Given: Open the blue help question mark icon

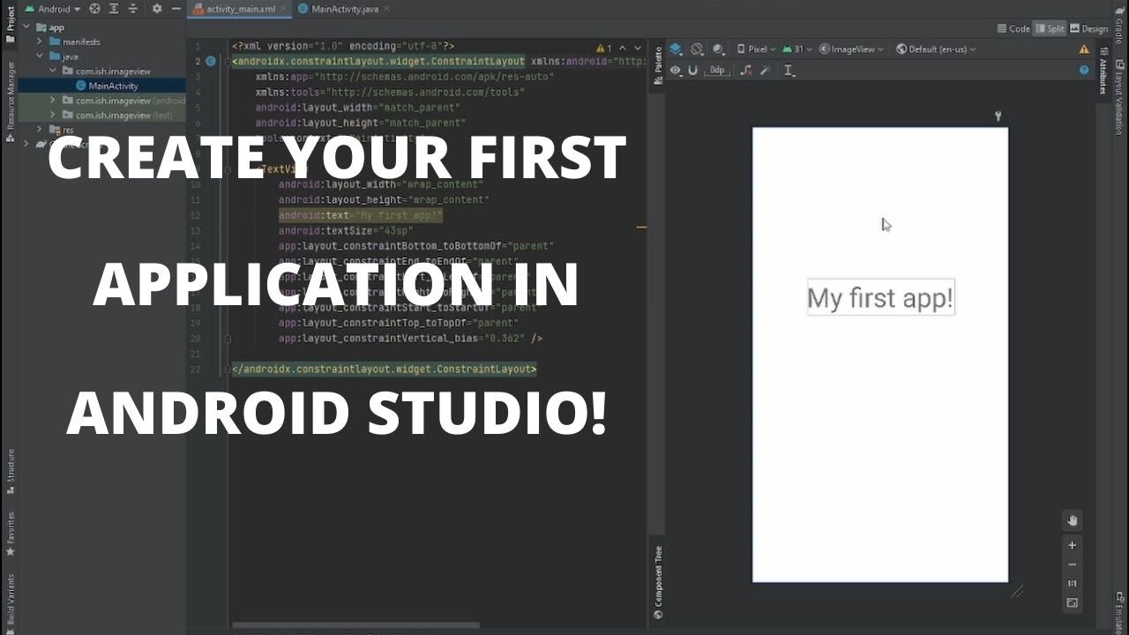Looking at the screenshot, I should click(x=1084, y=71).
